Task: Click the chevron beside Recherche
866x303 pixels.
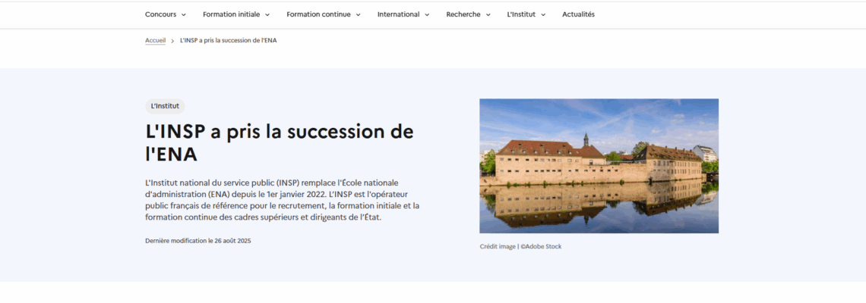Action: [x=488, y=14]
